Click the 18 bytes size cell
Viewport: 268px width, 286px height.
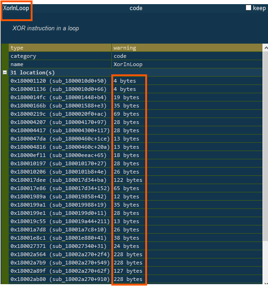[187, 155]
